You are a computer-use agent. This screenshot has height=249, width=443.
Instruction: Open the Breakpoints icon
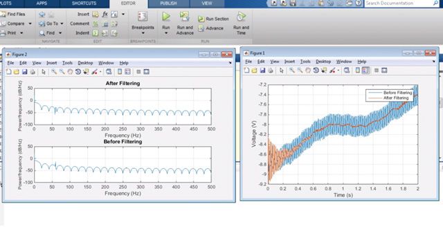coord(143,17)
